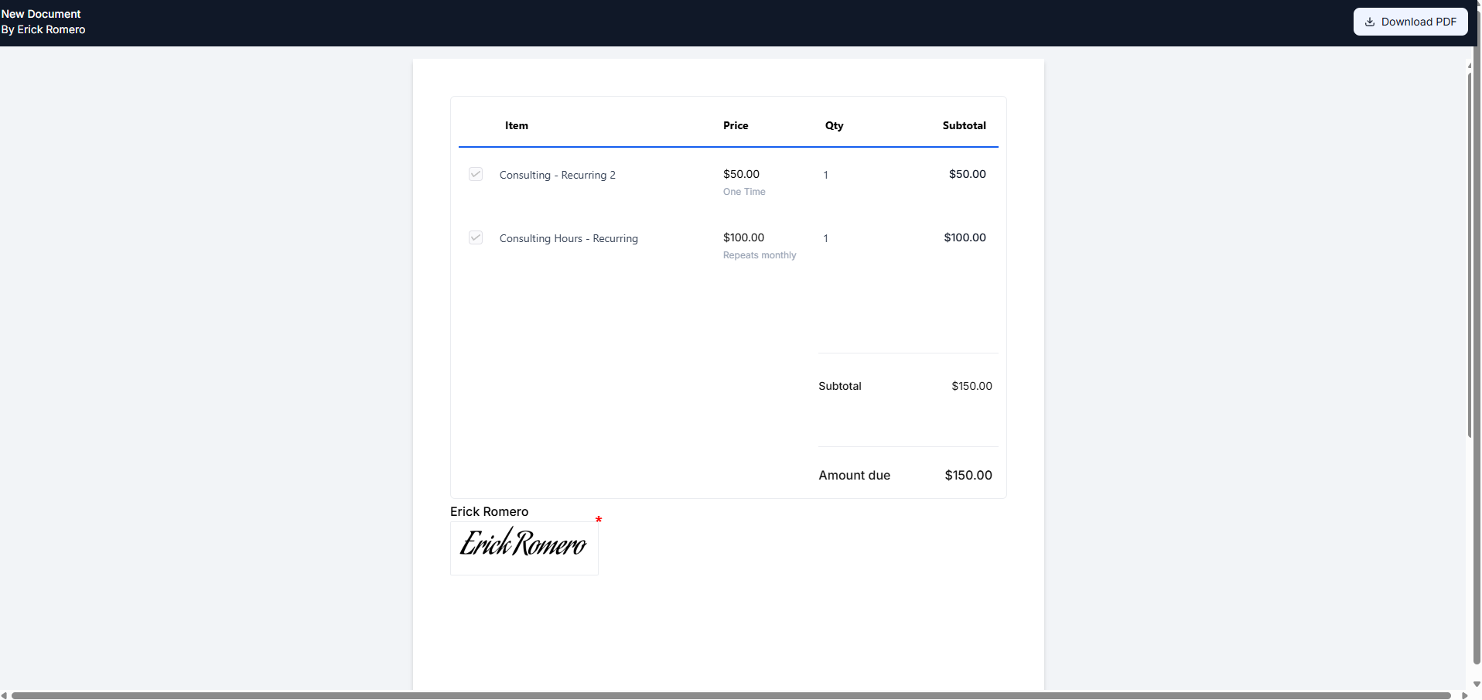Click the scroll down arrow

1476,685
